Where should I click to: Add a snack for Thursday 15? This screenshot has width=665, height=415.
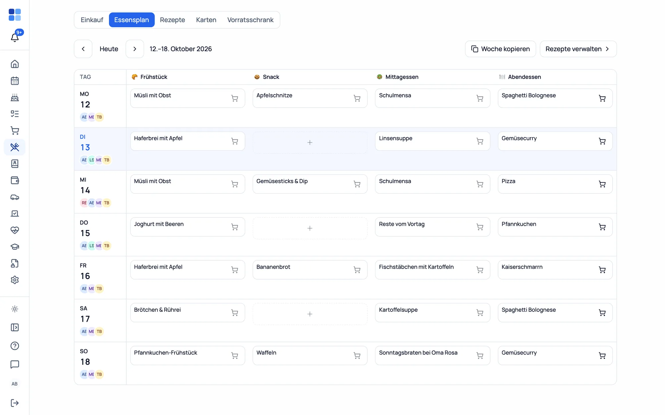pos(310,228)
